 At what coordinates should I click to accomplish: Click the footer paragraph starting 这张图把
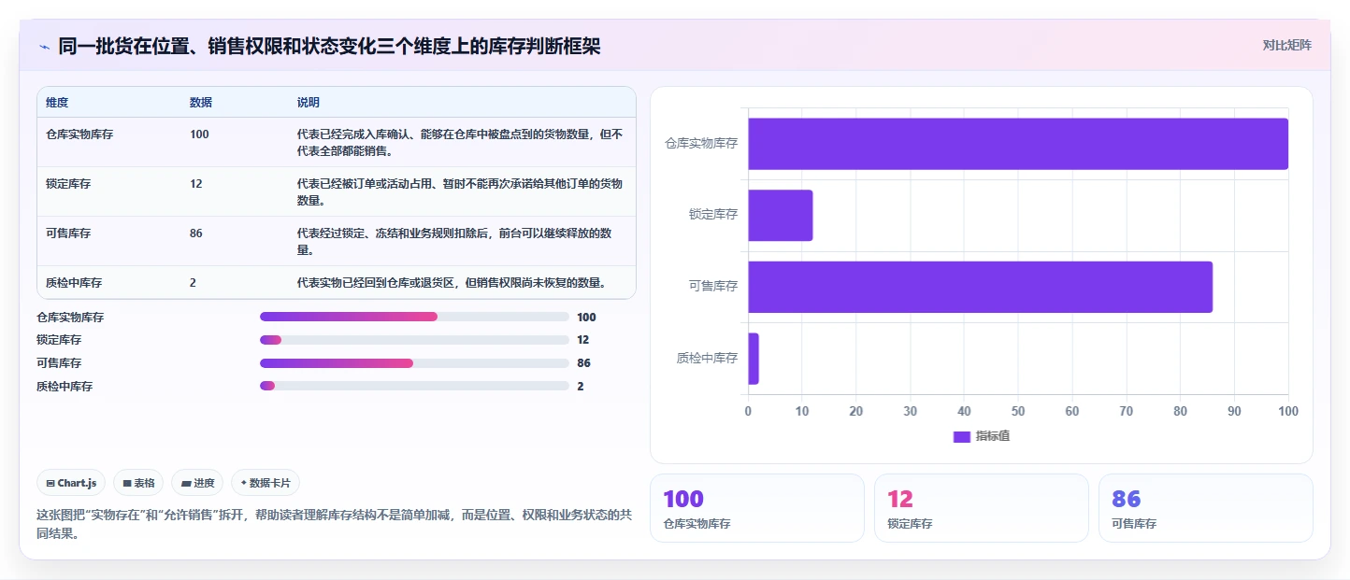(x=334, y=525)
